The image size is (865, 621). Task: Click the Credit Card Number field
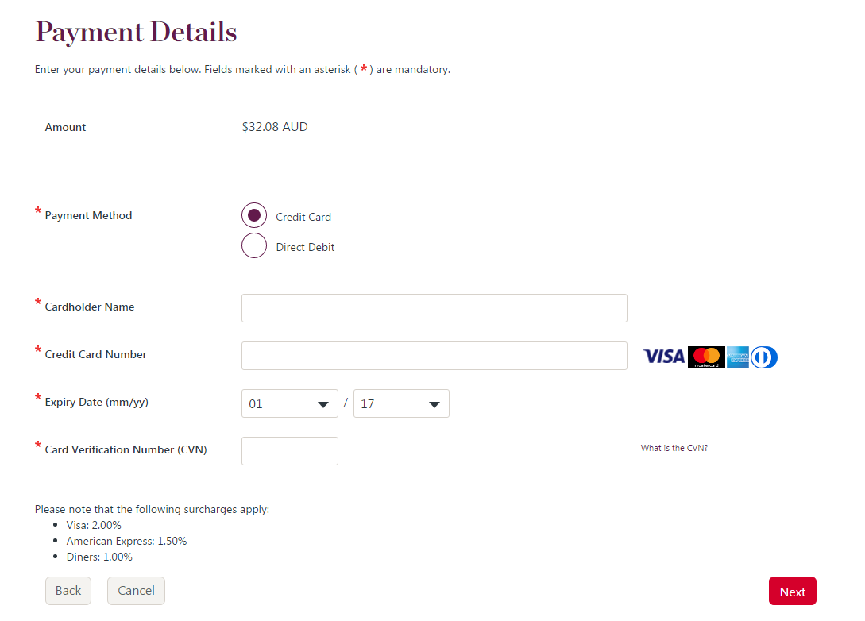click(x=434, y=356)
